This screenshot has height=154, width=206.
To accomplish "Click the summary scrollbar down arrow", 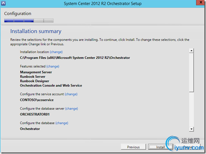I will coord(191,129).
